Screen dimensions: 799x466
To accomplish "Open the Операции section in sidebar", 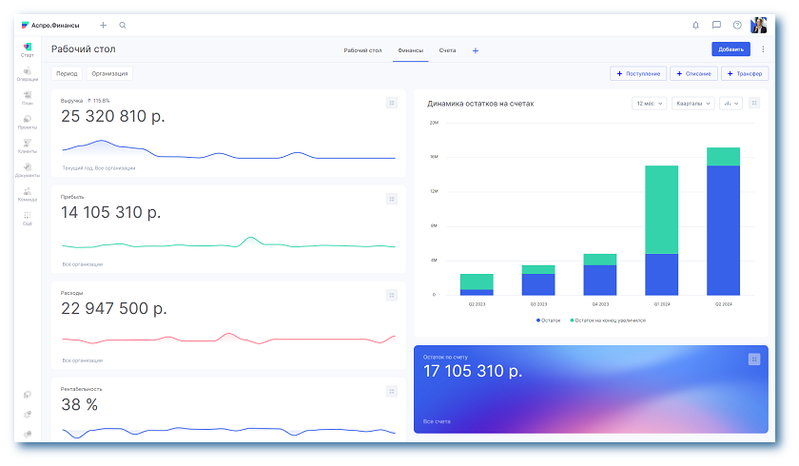I will [28, 74].
